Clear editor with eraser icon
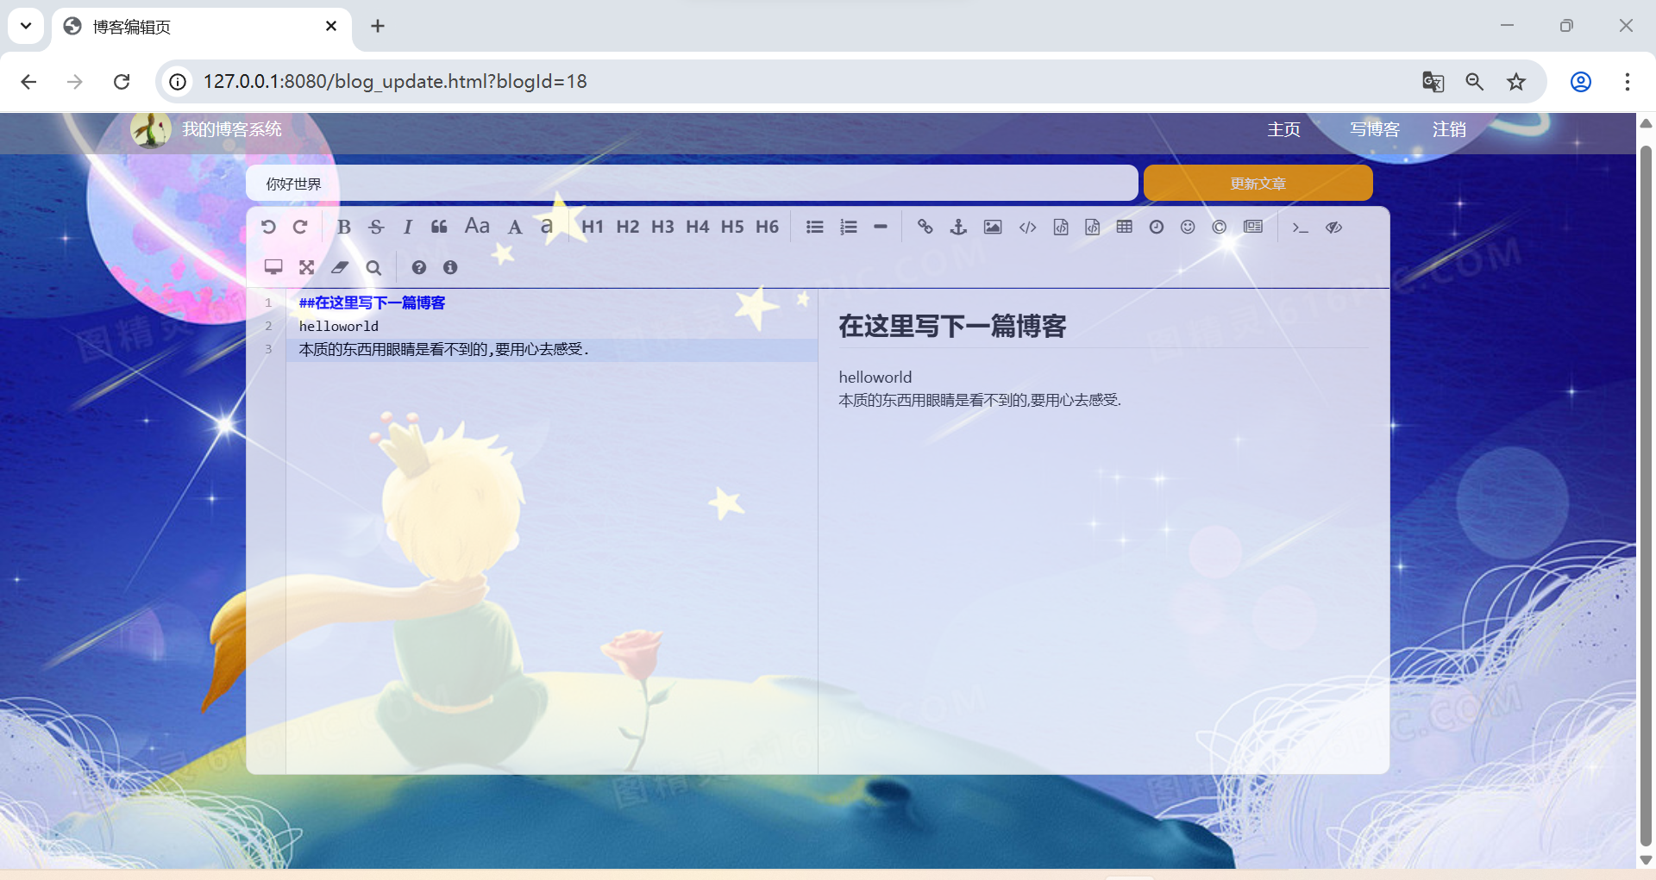 [x=340, y=267]
